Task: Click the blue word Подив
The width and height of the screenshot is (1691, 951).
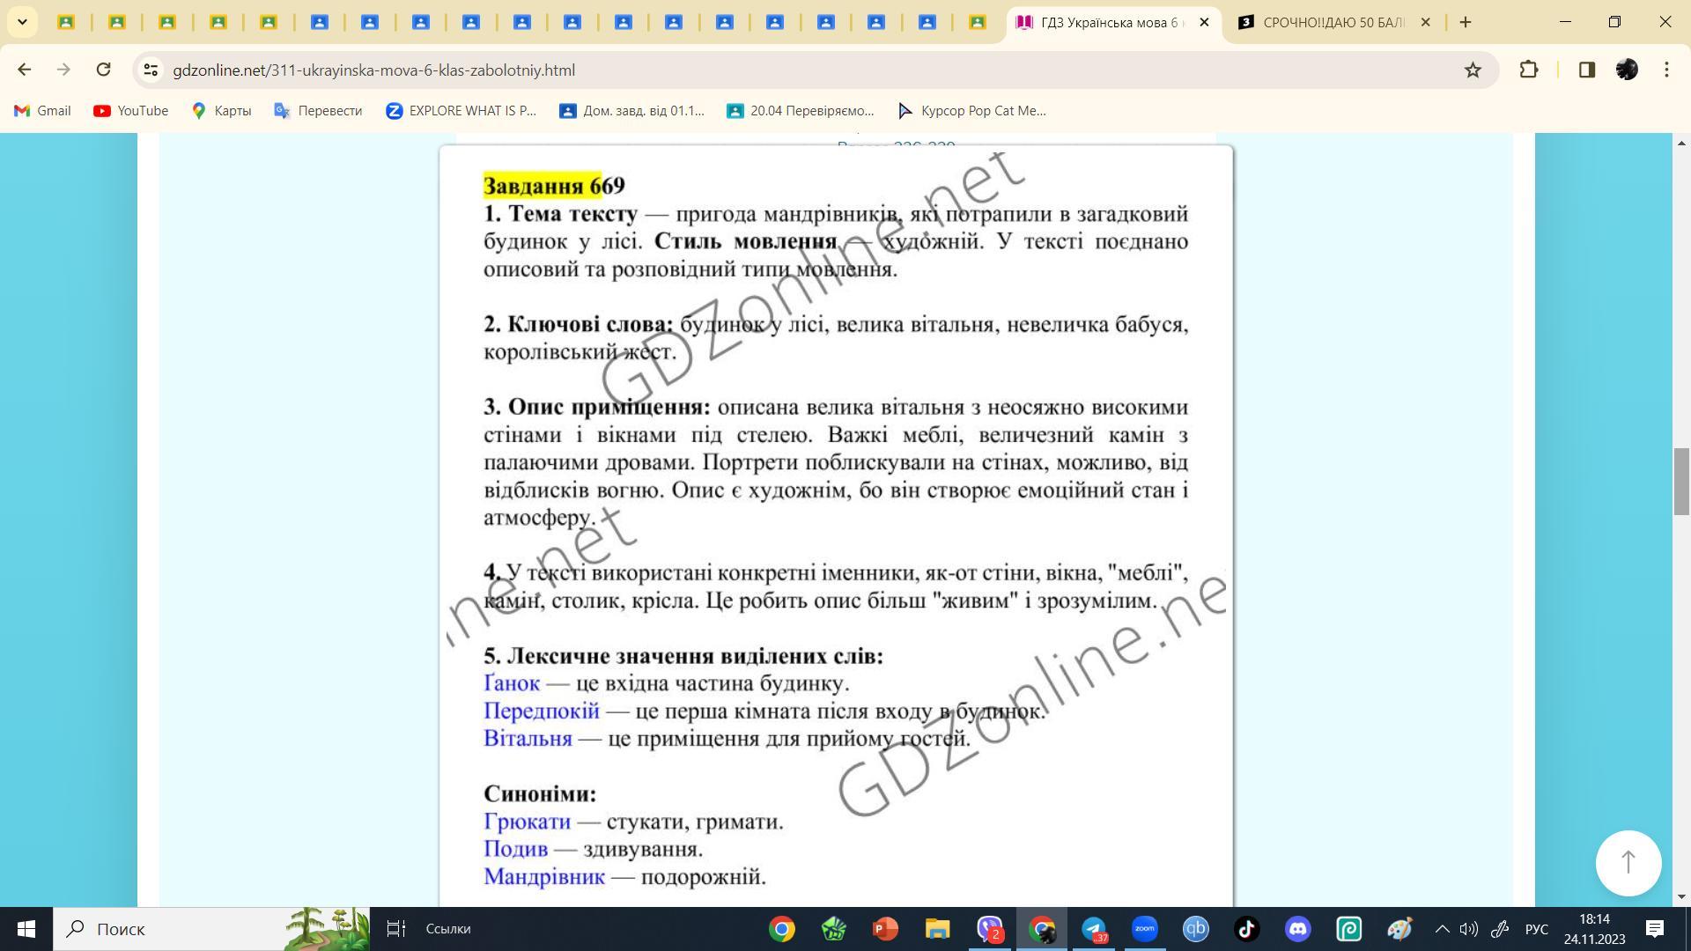Action: click(x=515, y=849)
